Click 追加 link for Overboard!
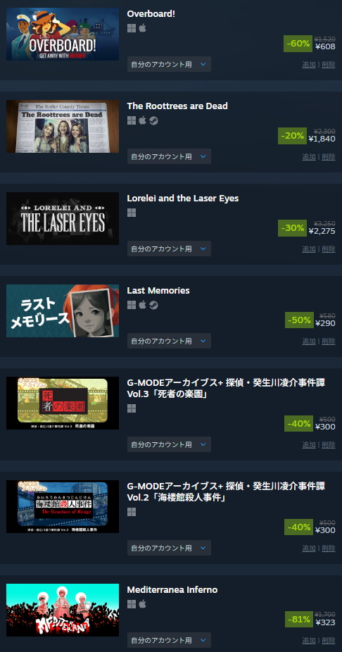 (x=309, y=65)
